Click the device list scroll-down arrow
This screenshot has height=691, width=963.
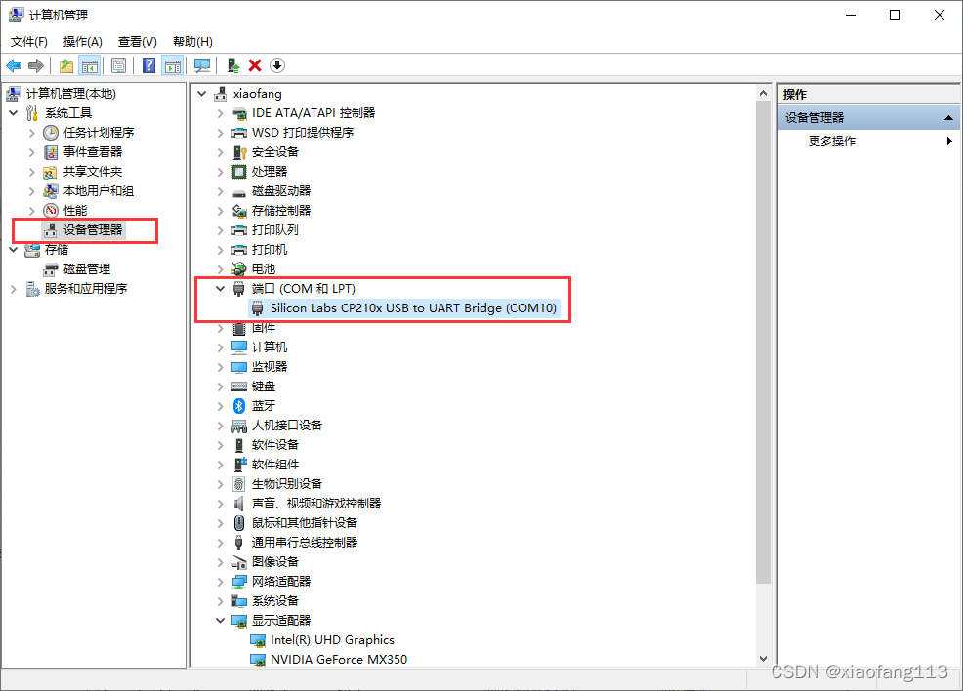[763, 659]
